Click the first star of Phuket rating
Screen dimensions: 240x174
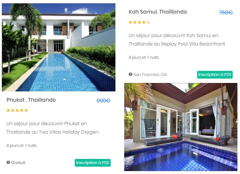click(x=8, y=110)
